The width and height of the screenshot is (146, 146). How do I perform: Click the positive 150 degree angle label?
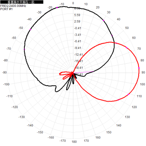click(109, 132)
